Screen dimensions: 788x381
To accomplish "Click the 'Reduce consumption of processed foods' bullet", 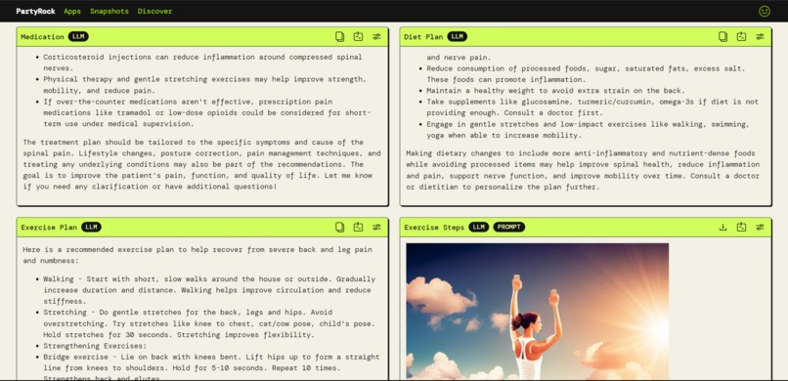I will click(586, 74).
